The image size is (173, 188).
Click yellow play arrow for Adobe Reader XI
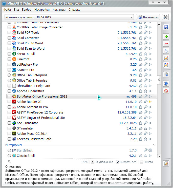(150, 102)
